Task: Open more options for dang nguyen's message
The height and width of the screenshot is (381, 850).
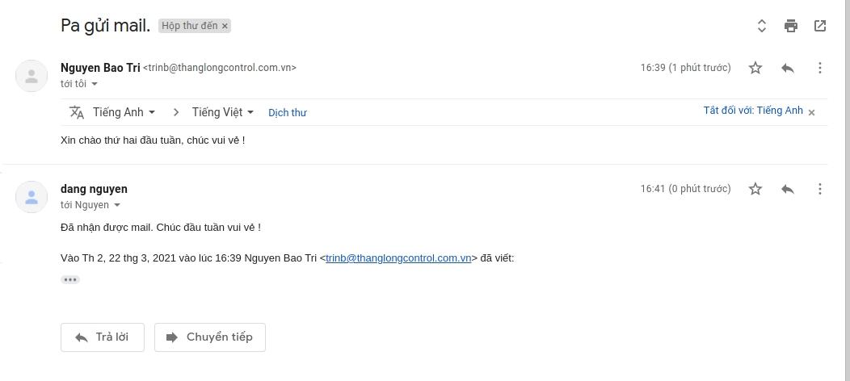Action: (819, 189)
